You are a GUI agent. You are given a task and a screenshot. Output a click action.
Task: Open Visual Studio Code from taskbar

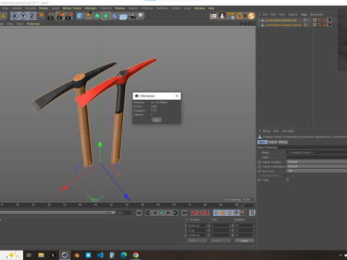pos(100,255)
